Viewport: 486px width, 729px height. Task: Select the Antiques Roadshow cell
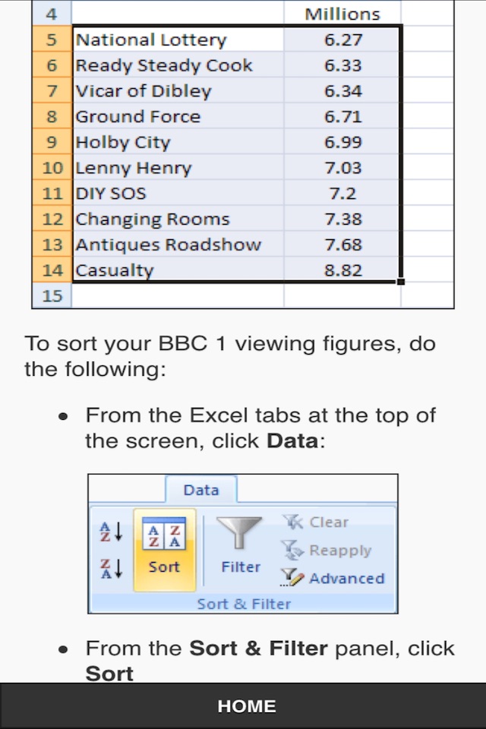pos(178,245)
